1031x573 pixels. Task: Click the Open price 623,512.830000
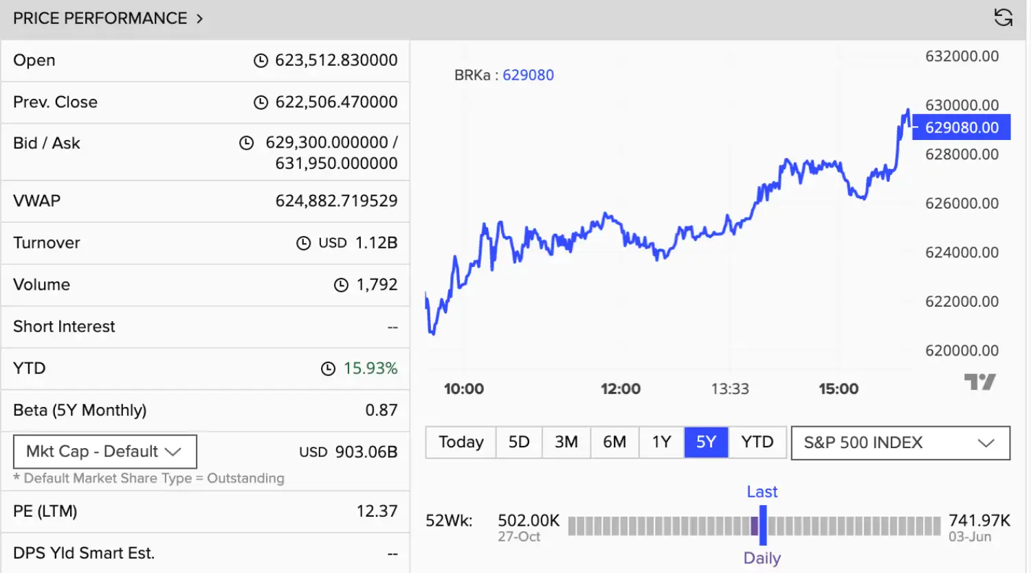336,60
